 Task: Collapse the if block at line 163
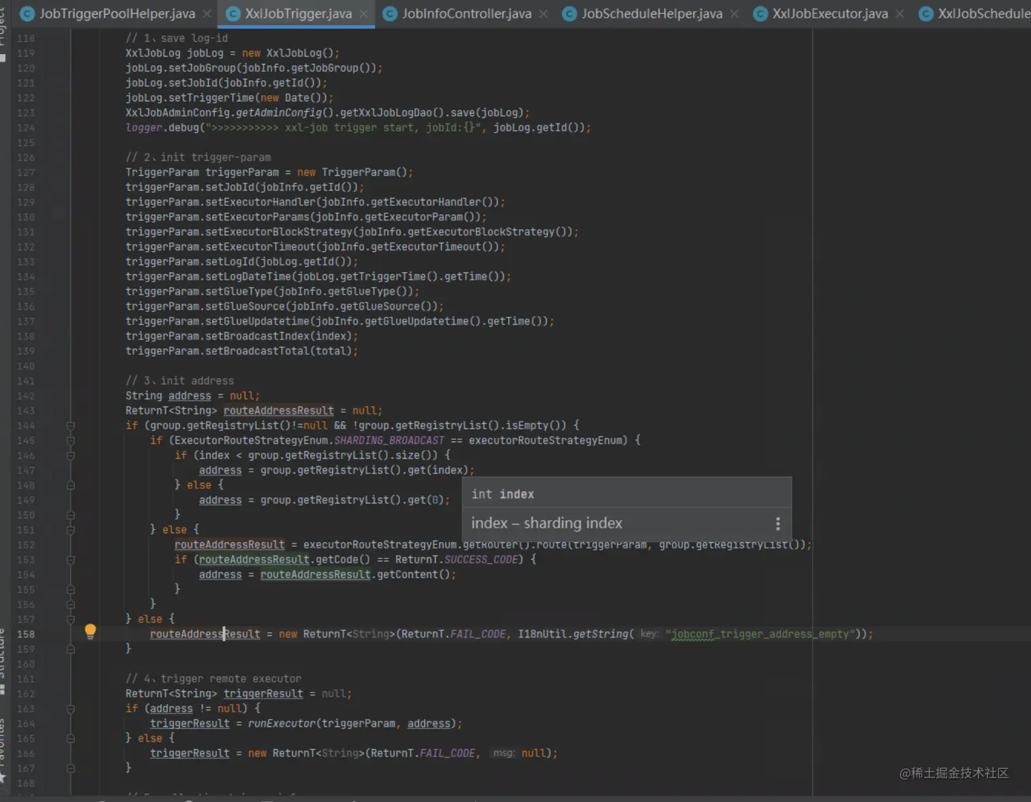click(70, 709)
